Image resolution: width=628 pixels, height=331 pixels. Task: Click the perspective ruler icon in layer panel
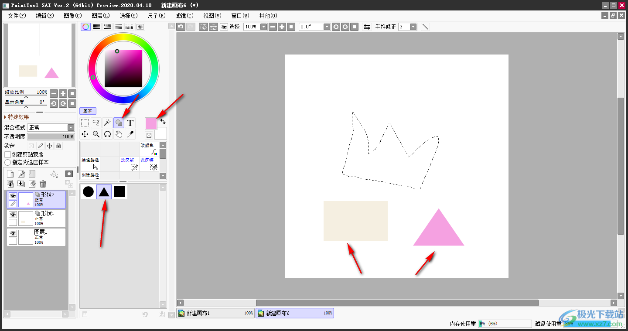point(54,174)
